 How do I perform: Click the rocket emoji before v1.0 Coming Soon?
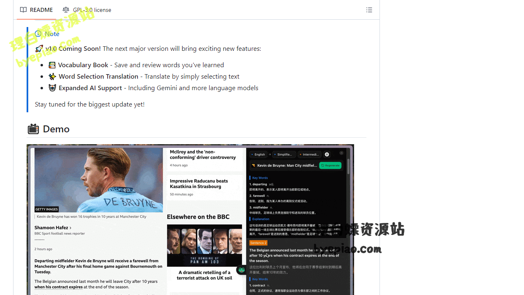click(39, 49)
